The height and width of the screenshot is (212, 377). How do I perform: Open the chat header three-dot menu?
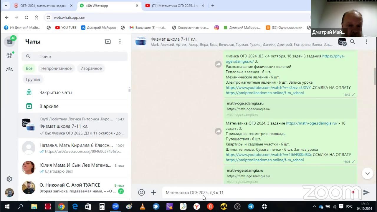pyautogui.click(x=366, y=42)
